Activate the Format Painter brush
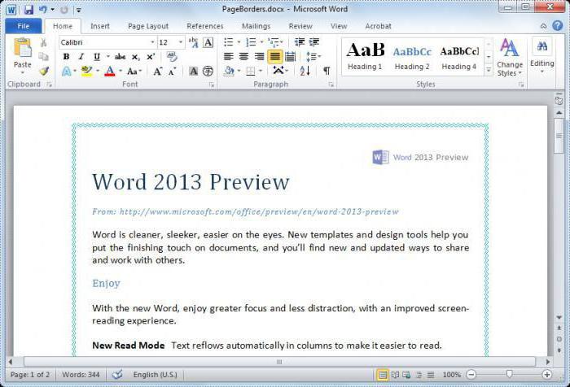Image resolution: width=570 pixels, height=387 pixels. coord(44,71)
